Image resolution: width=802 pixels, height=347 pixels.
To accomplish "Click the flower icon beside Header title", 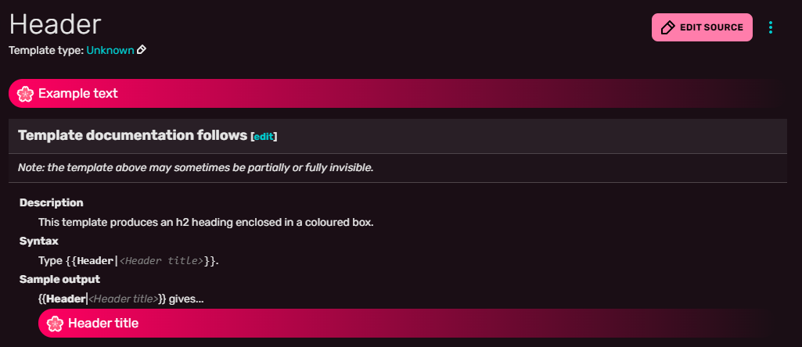I will point(55,323).
